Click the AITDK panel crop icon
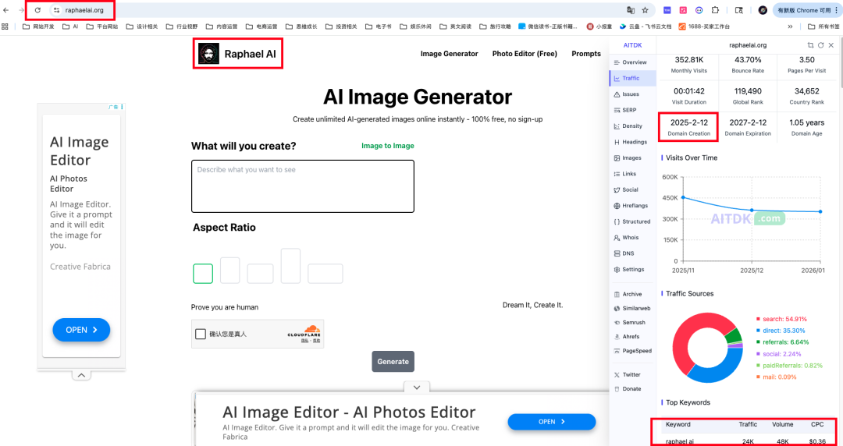843x446 pixels. click(811, 46)
